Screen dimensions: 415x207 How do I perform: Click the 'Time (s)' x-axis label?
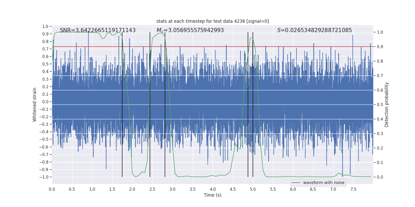click(212, 195)
